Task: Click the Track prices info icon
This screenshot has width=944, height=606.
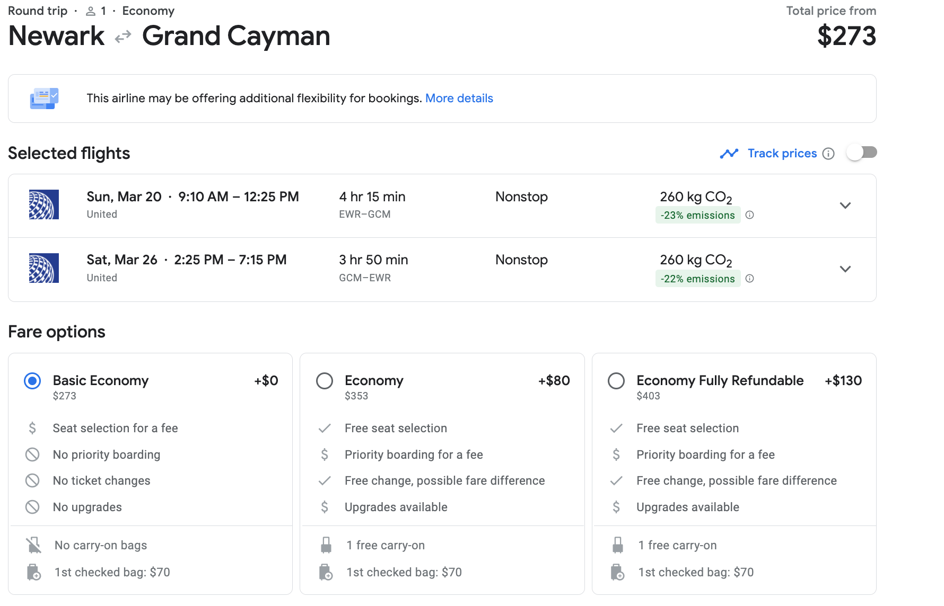Action: (828, 154)
